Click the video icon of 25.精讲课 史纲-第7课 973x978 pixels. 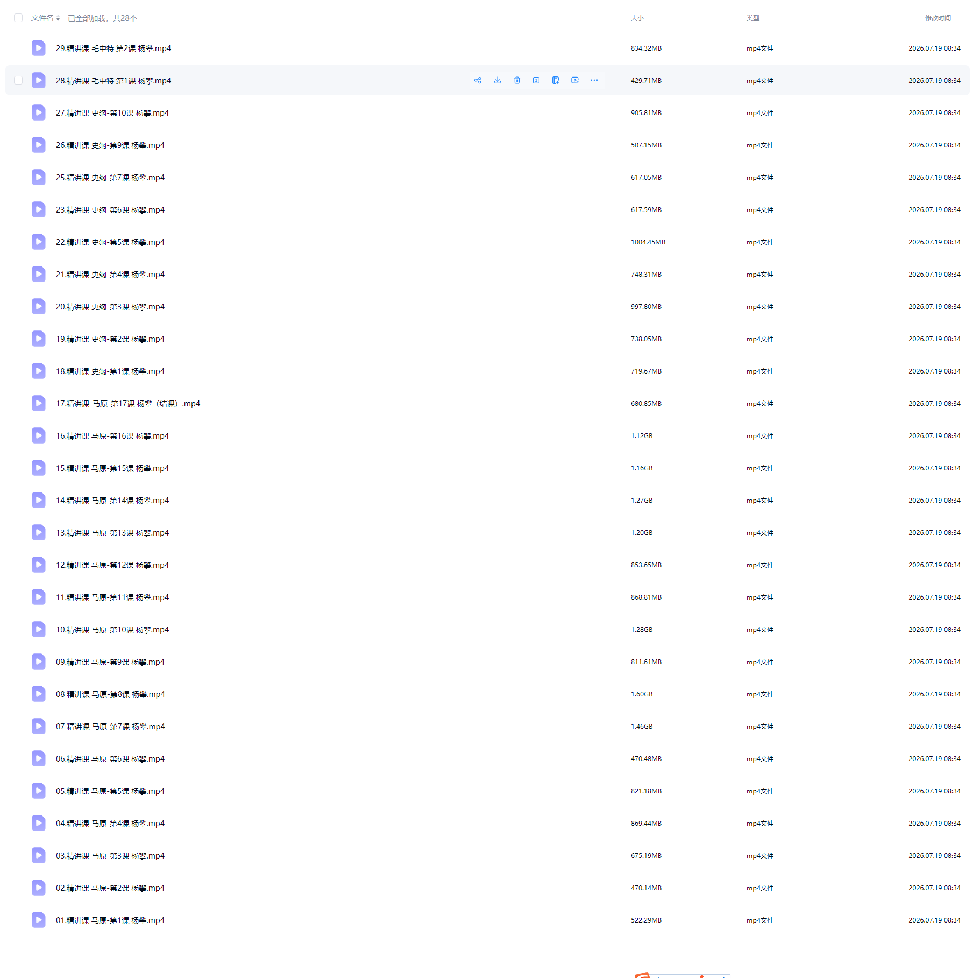39,178
